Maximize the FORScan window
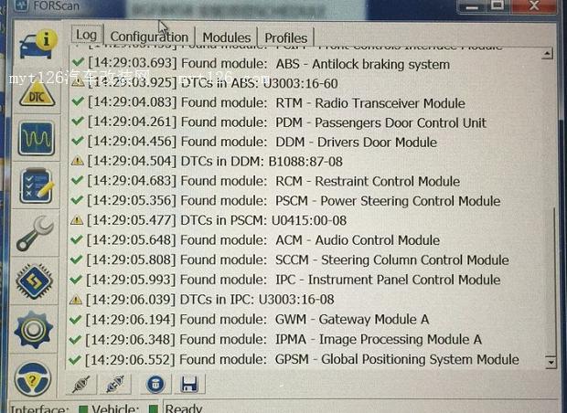Image resolution: width=567 pixels, height=413 pixels. tap(497, 5)
